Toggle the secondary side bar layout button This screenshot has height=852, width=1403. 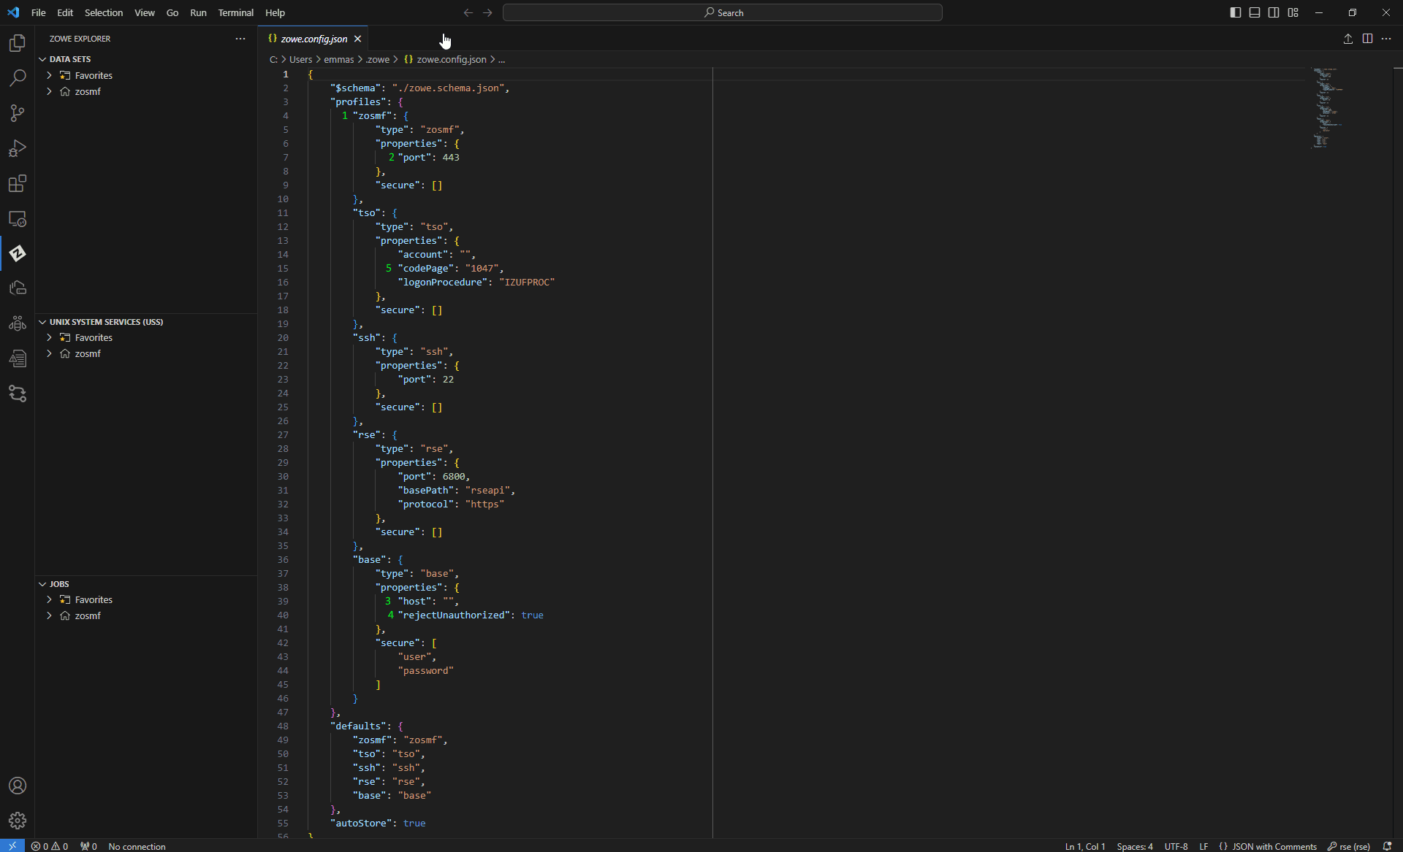1274,12
